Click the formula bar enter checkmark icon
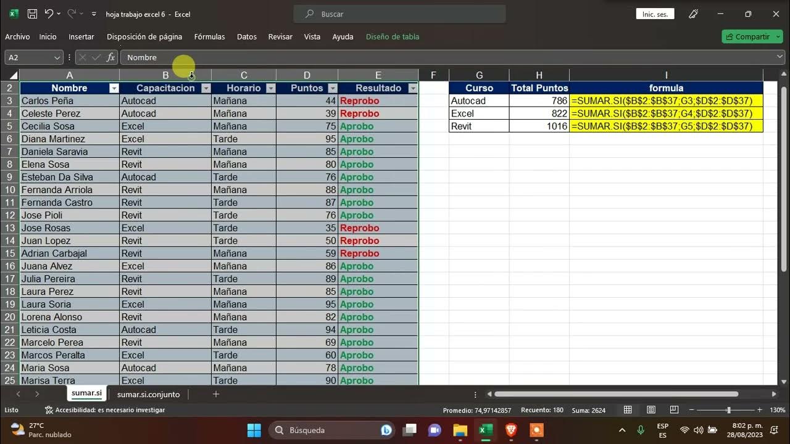790x444 pixels. click(x=96, y=57)
